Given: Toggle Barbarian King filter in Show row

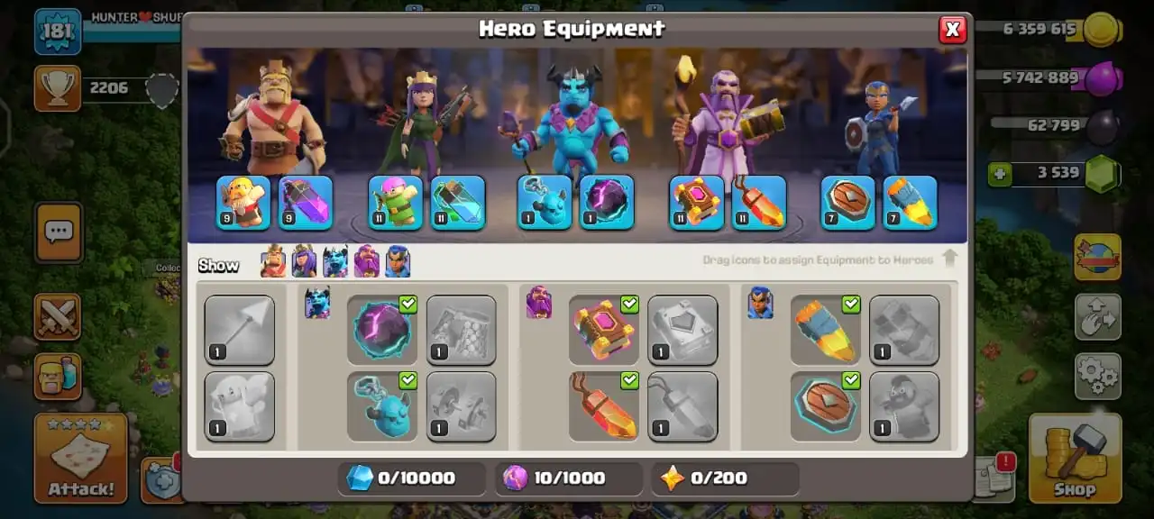Looking at the screenshot, I should [273, 261].
